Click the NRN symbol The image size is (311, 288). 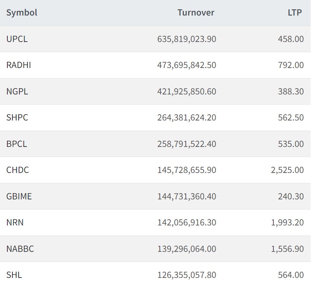[15, 222]
